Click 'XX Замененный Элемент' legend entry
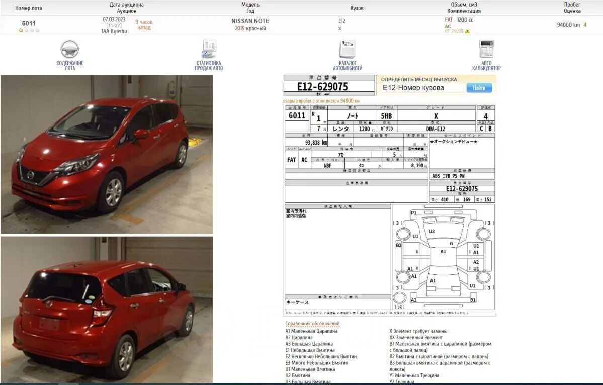Image resolution: width=603 pixels, height=385 pixels. pyautogui.click(x=416, y=338)
